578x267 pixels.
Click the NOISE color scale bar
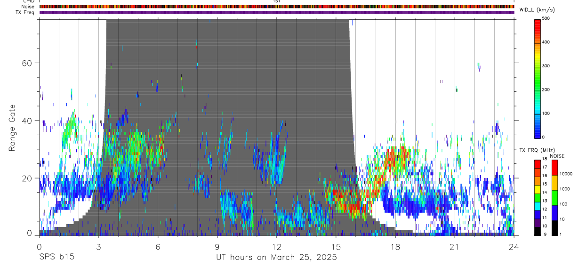click(x=554, y=197)
